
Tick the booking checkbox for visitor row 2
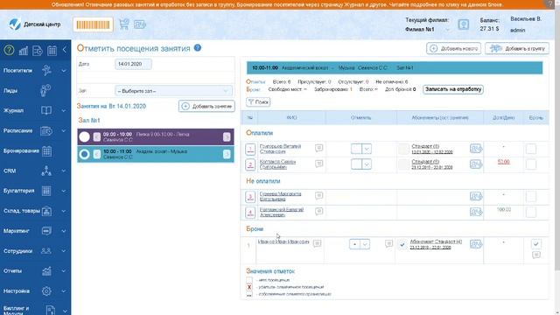click(x=531, y=164)
